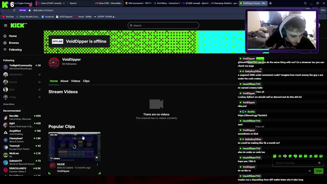Open TwilightCommunity channel from Following list
Screen dimensions: 327x184
pos(22,67)
